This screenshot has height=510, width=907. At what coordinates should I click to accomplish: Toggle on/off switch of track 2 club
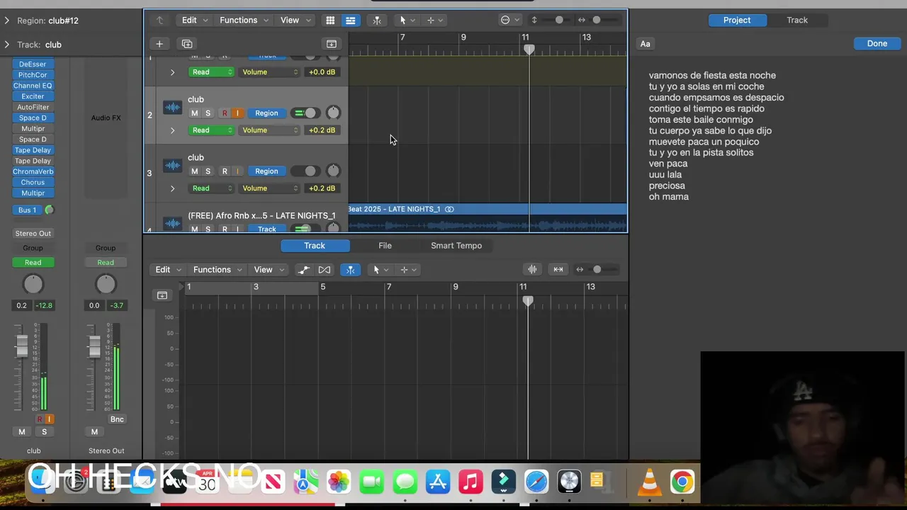coord(305,113)
